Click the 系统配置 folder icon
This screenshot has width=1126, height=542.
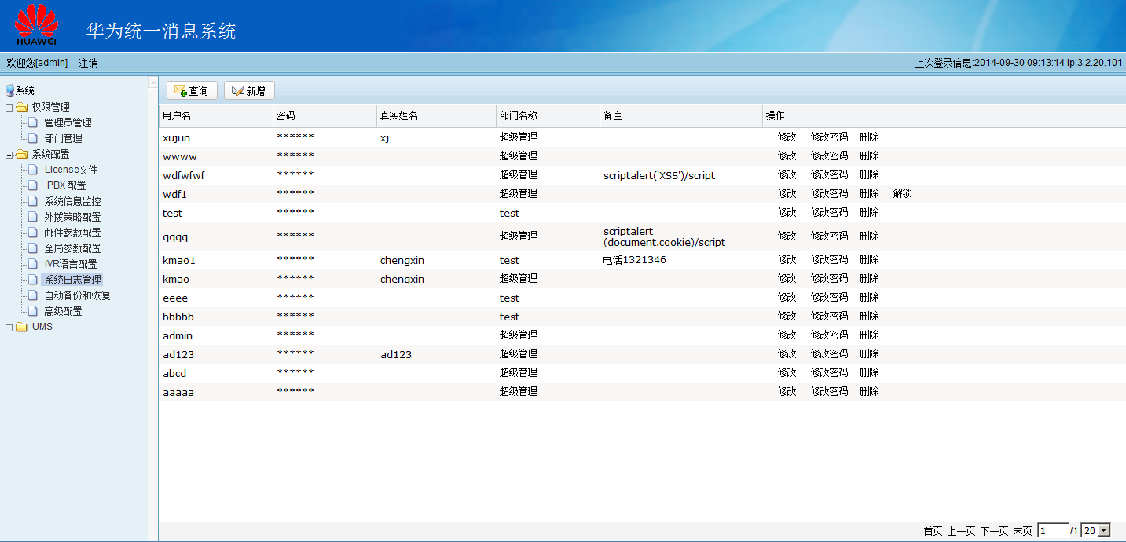click(22, 154)
